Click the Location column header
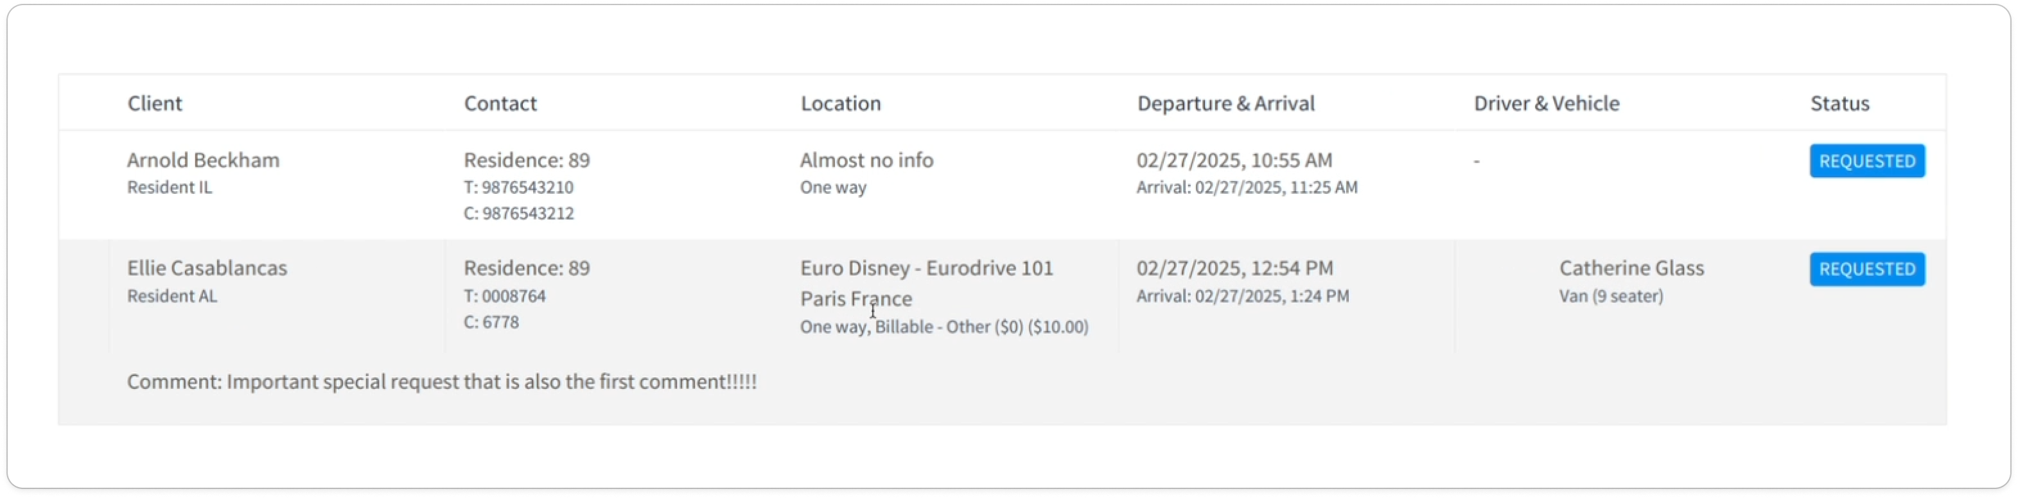Screen dimensions: 2018x498 click(840, 103)
